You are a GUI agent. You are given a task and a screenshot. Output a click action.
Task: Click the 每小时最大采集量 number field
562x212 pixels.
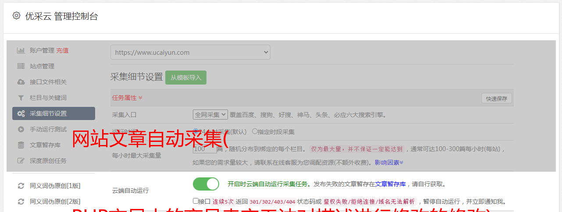coord(205,149)
